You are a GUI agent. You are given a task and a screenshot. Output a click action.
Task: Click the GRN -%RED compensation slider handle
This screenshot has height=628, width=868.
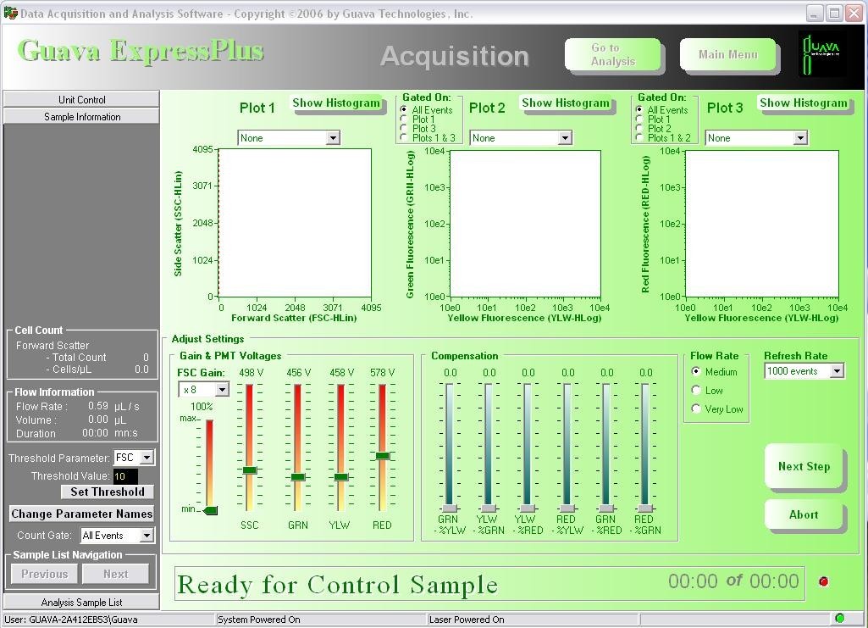pos(606,508)
